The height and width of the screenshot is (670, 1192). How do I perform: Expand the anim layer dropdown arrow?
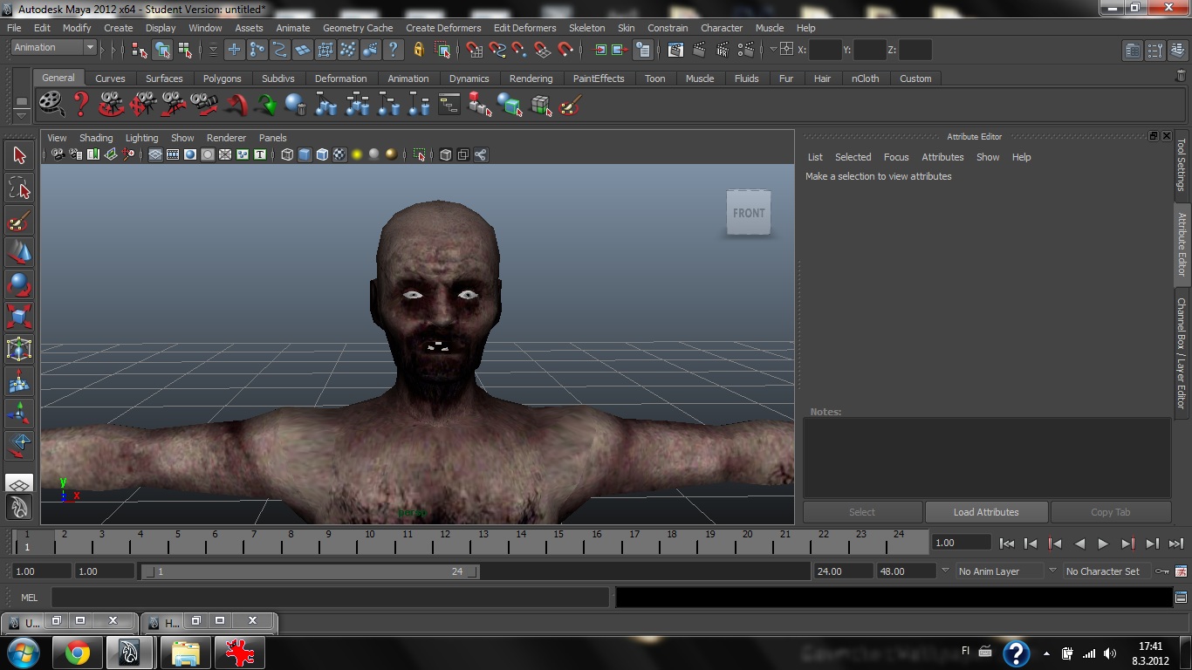[x=944, y=571]
